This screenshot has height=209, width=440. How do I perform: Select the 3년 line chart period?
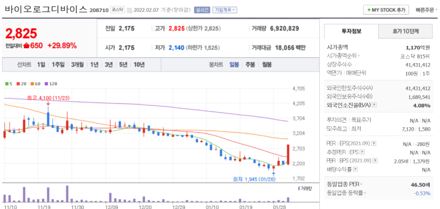click(x=109, y=65)
